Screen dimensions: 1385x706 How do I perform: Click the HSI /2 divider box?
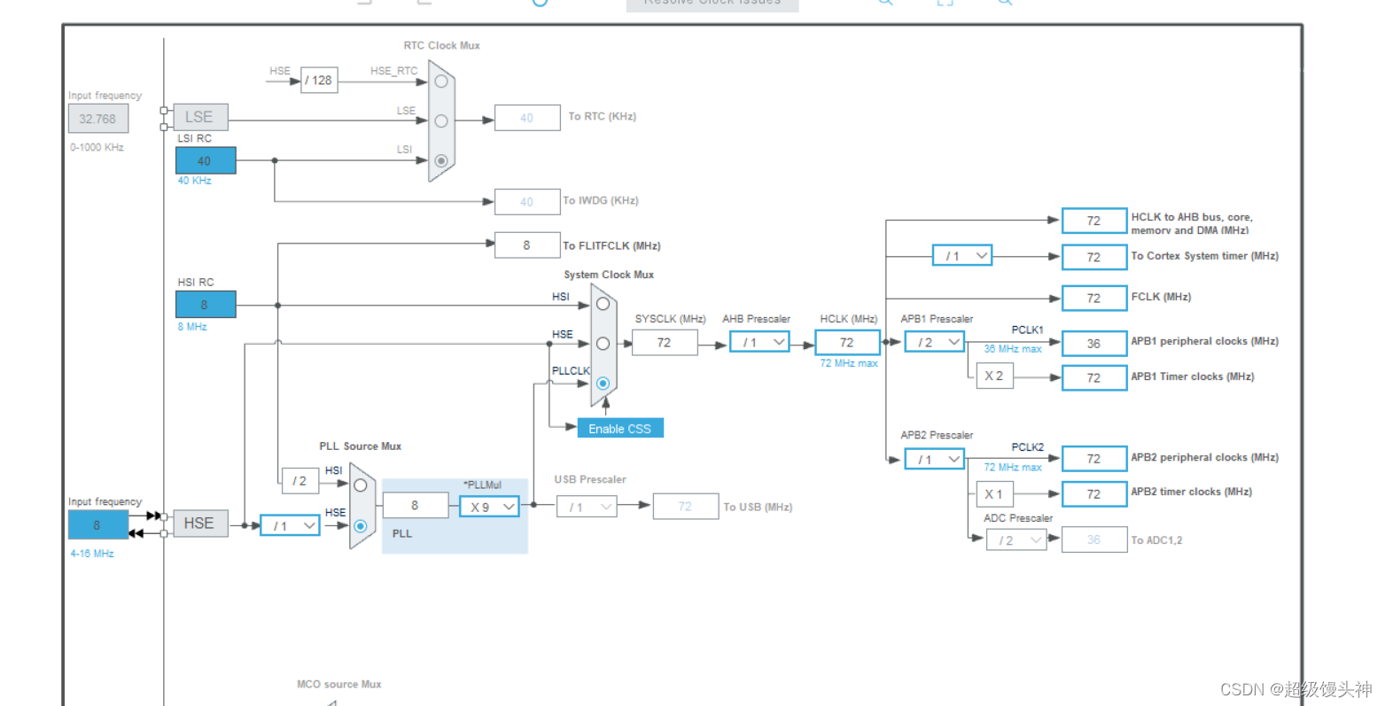click(300, 481)
